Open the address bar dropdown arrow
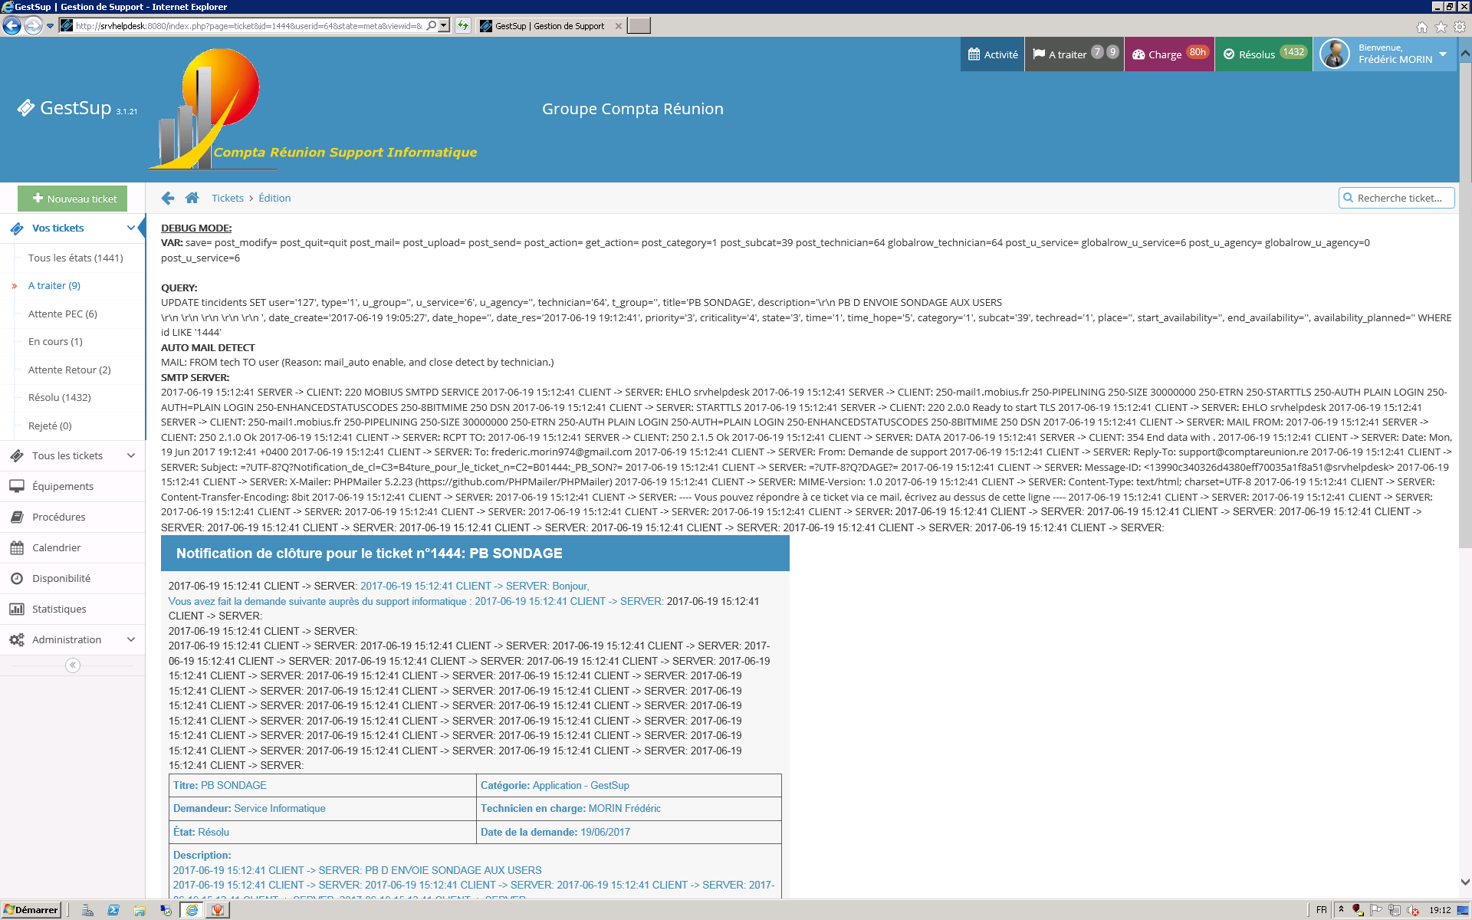The width and height of the screenshot is (1472, 920). point(444,26)
